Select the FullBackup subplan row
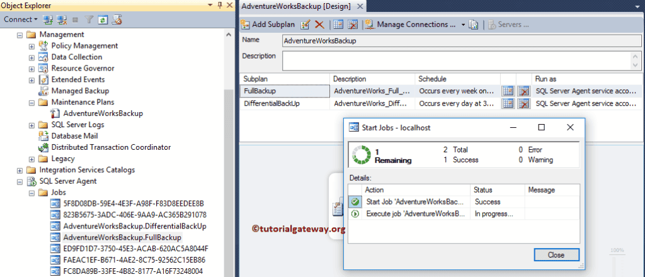645x277 pixels. click(441, 91)
